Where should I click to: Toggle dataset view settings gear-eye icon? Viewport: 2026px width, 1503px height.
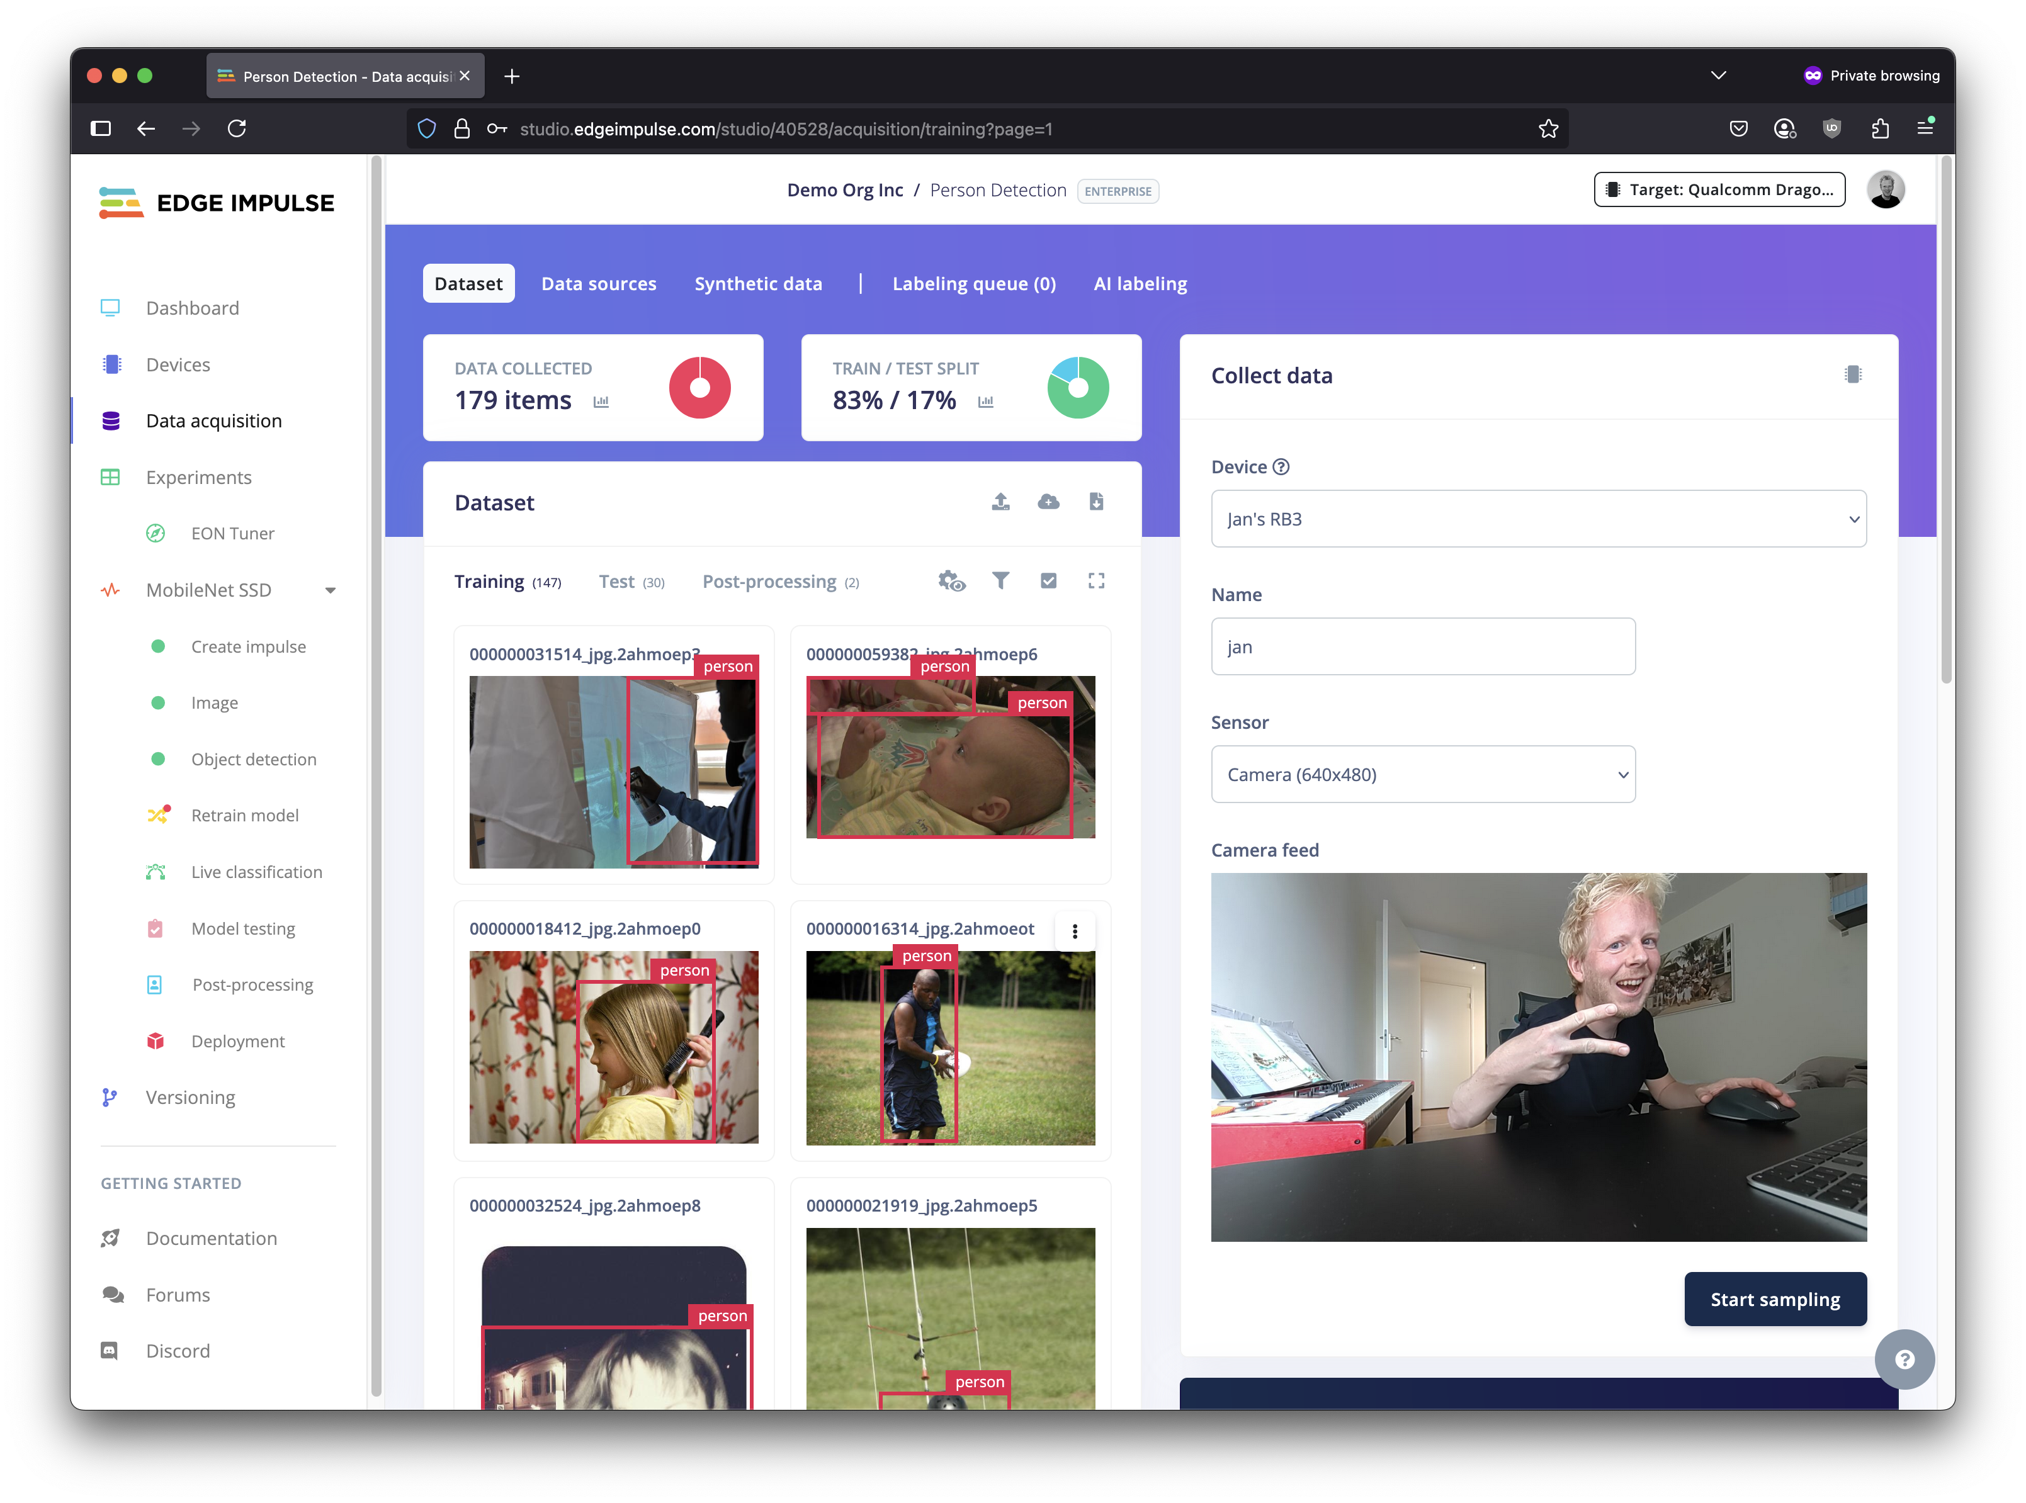pos(951,580)
